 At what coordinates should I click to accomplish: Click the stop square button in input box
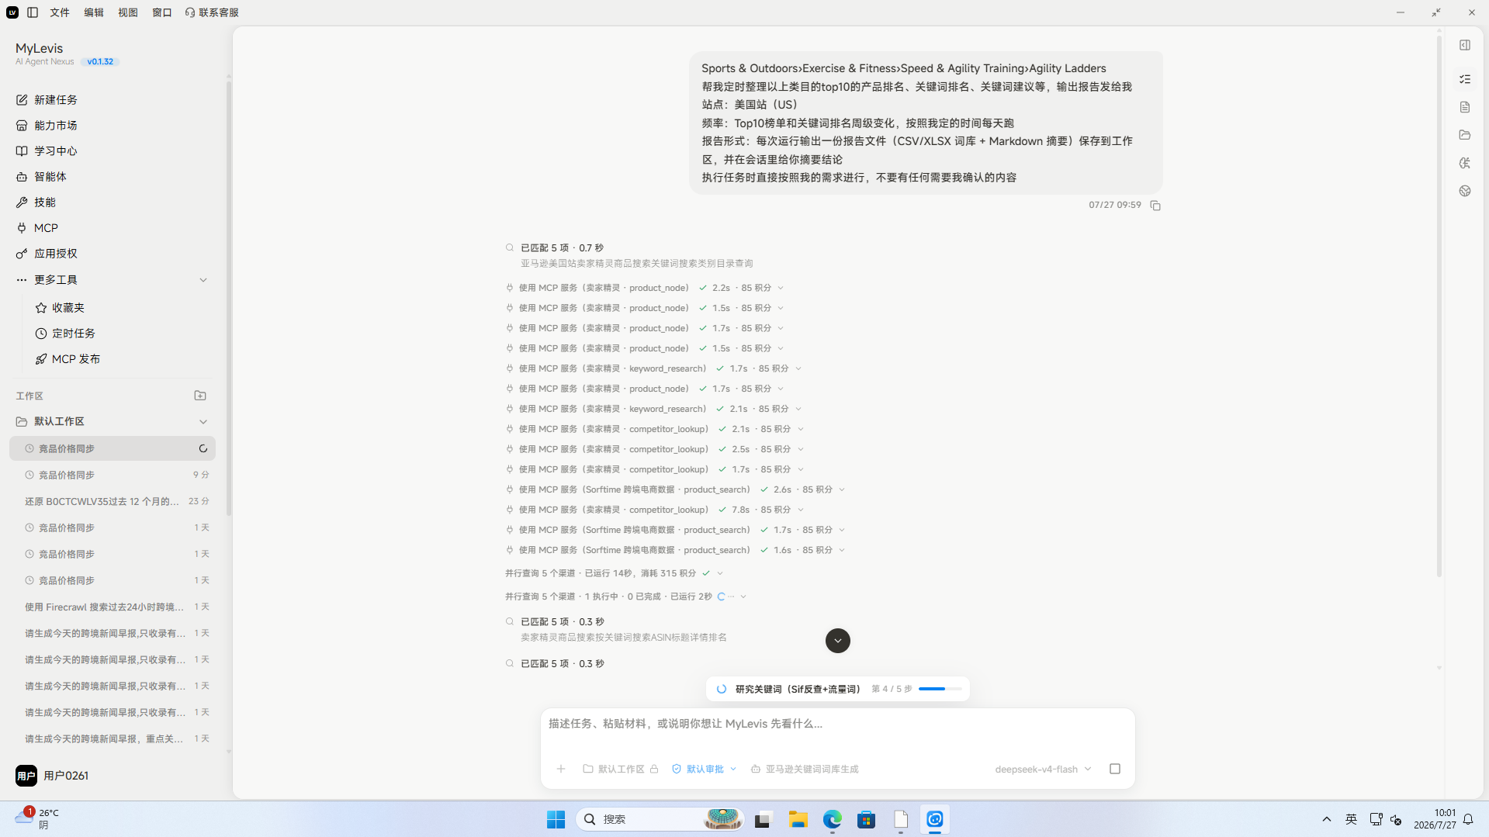(x=1115, y=769)
